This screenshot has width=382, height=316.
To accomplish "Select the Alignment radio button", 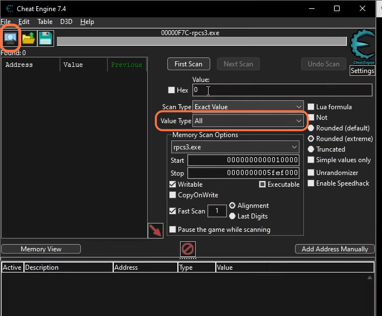I will point(232,206).
